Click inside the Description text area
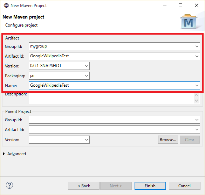Image resolution: width=205 pixels, height=195 pixels. pyautogui.click(x=111, y=99)
